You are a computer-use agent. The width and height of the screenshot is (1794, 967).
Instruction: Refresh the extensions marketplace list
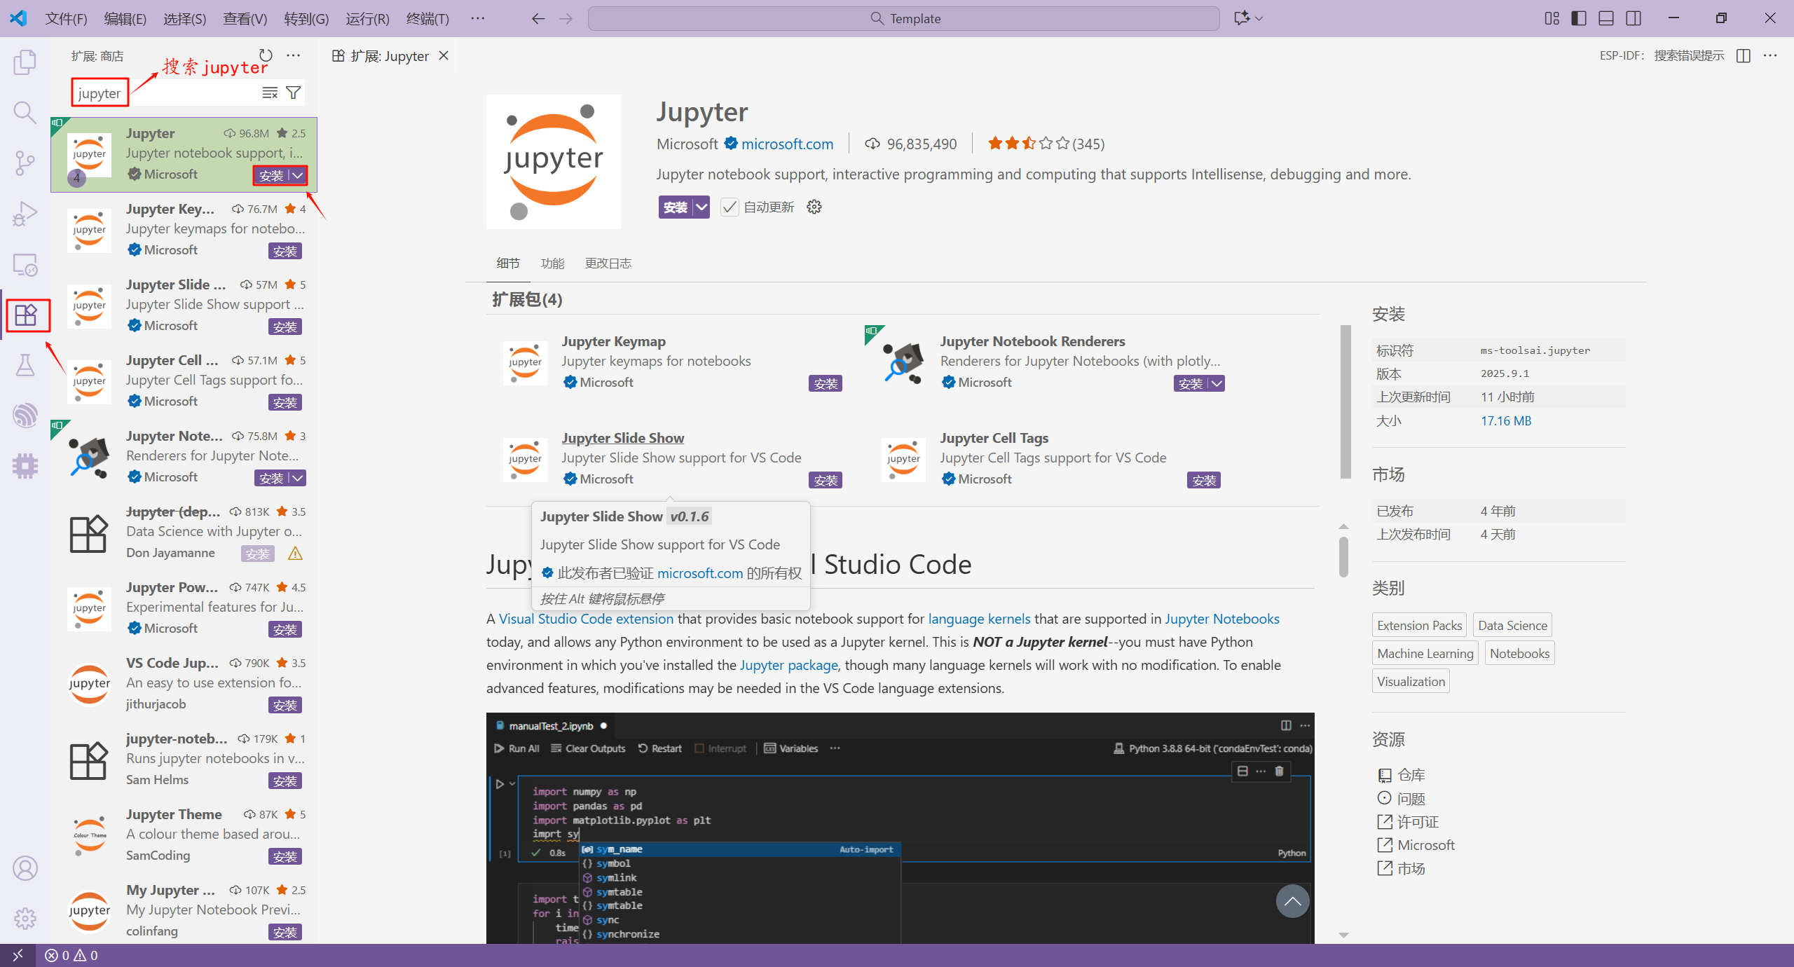point(266,55)
